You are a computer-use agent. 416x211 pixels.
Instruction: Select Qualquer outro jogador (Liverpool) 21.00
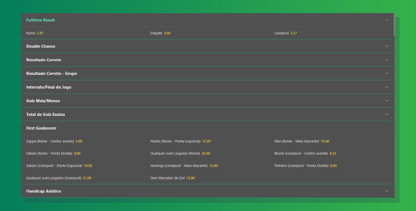[59, 178]
